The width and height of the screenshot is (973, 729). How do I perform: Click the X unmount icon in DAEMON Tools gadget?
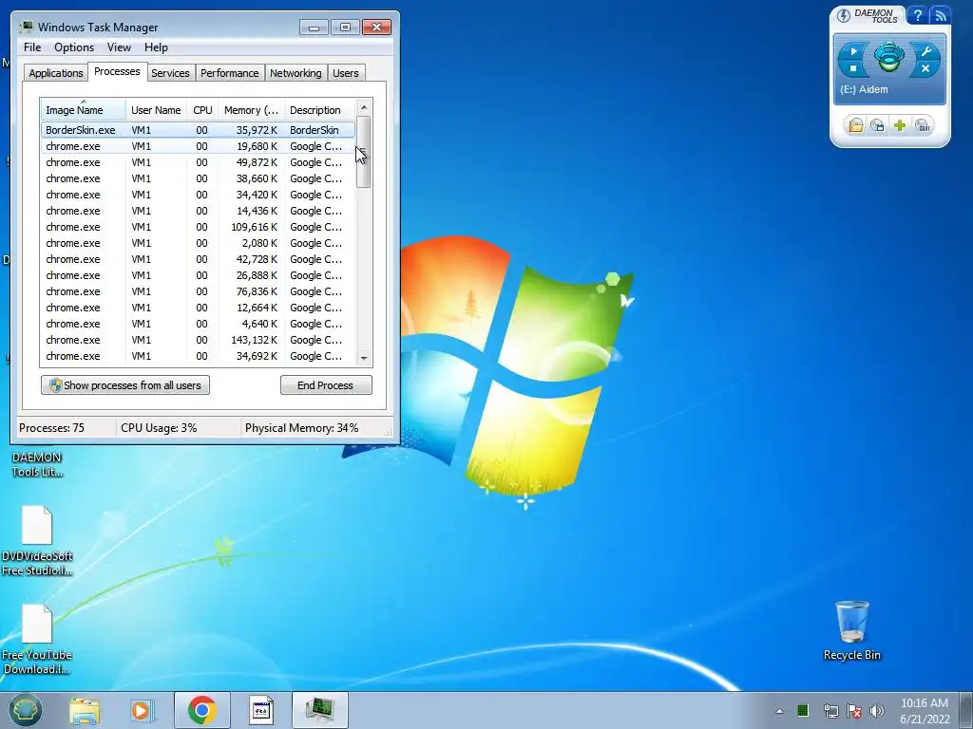925,68
